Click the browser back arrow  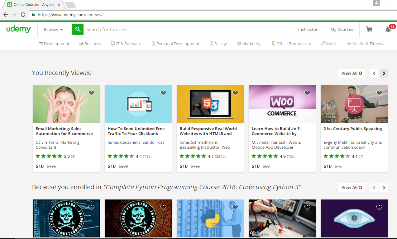(6, 15)
